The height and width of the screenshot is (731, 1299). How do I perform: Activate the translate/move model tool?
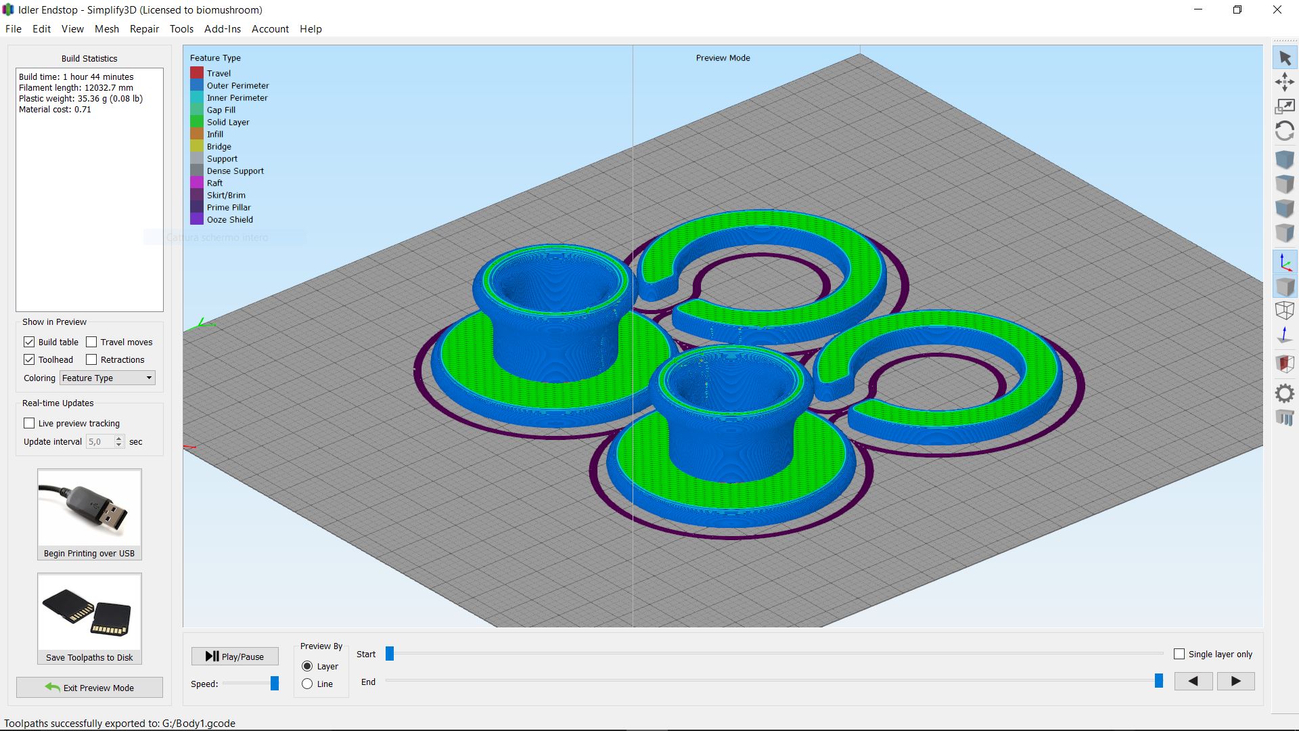click(x=1284, y=83)
